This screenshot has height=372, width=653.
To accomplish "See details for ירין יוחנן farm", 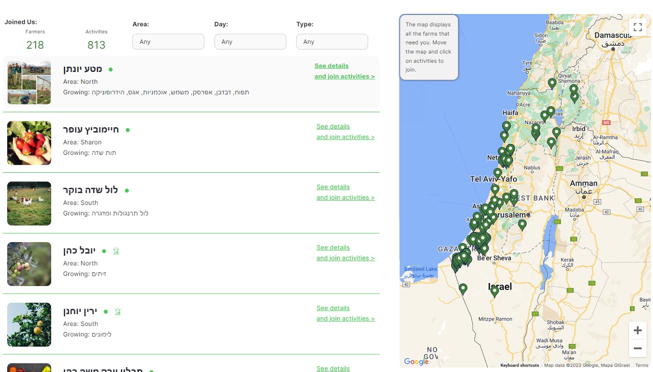I will [346, 313].
